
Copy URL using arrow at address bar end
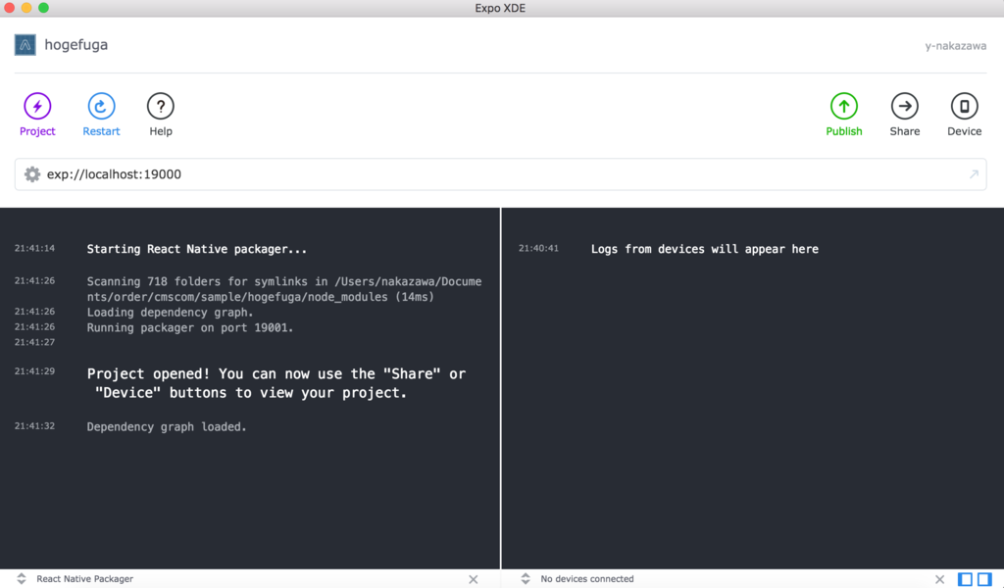click(x=974, y=174)
